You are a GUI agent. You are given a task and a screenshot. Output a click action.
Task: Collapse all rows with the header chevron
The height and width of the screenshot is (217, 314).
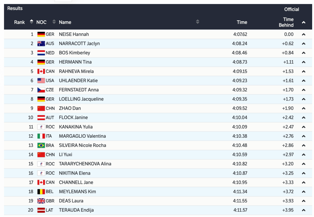(x=304, y=22)
